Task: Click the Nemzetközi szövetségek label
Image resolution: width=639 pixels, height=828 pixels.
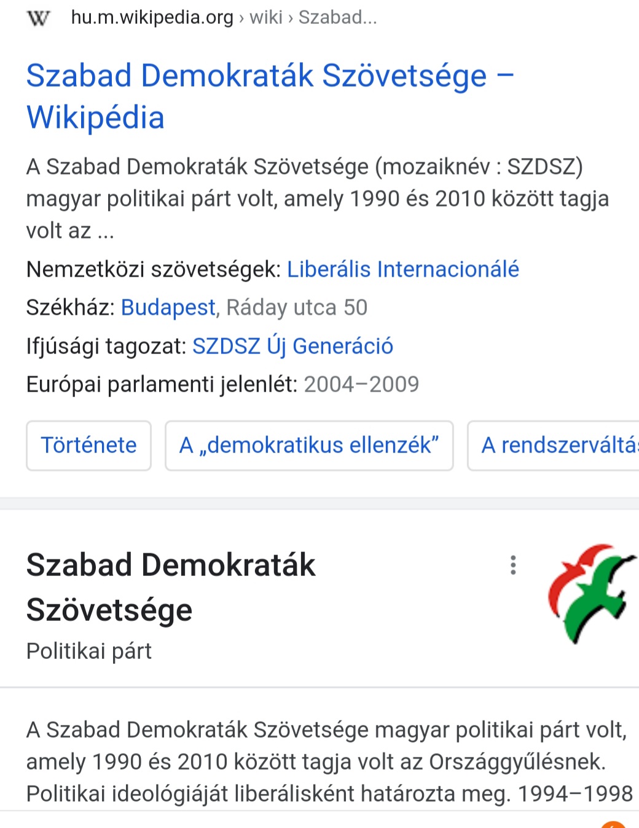Action: pos(153,269)
